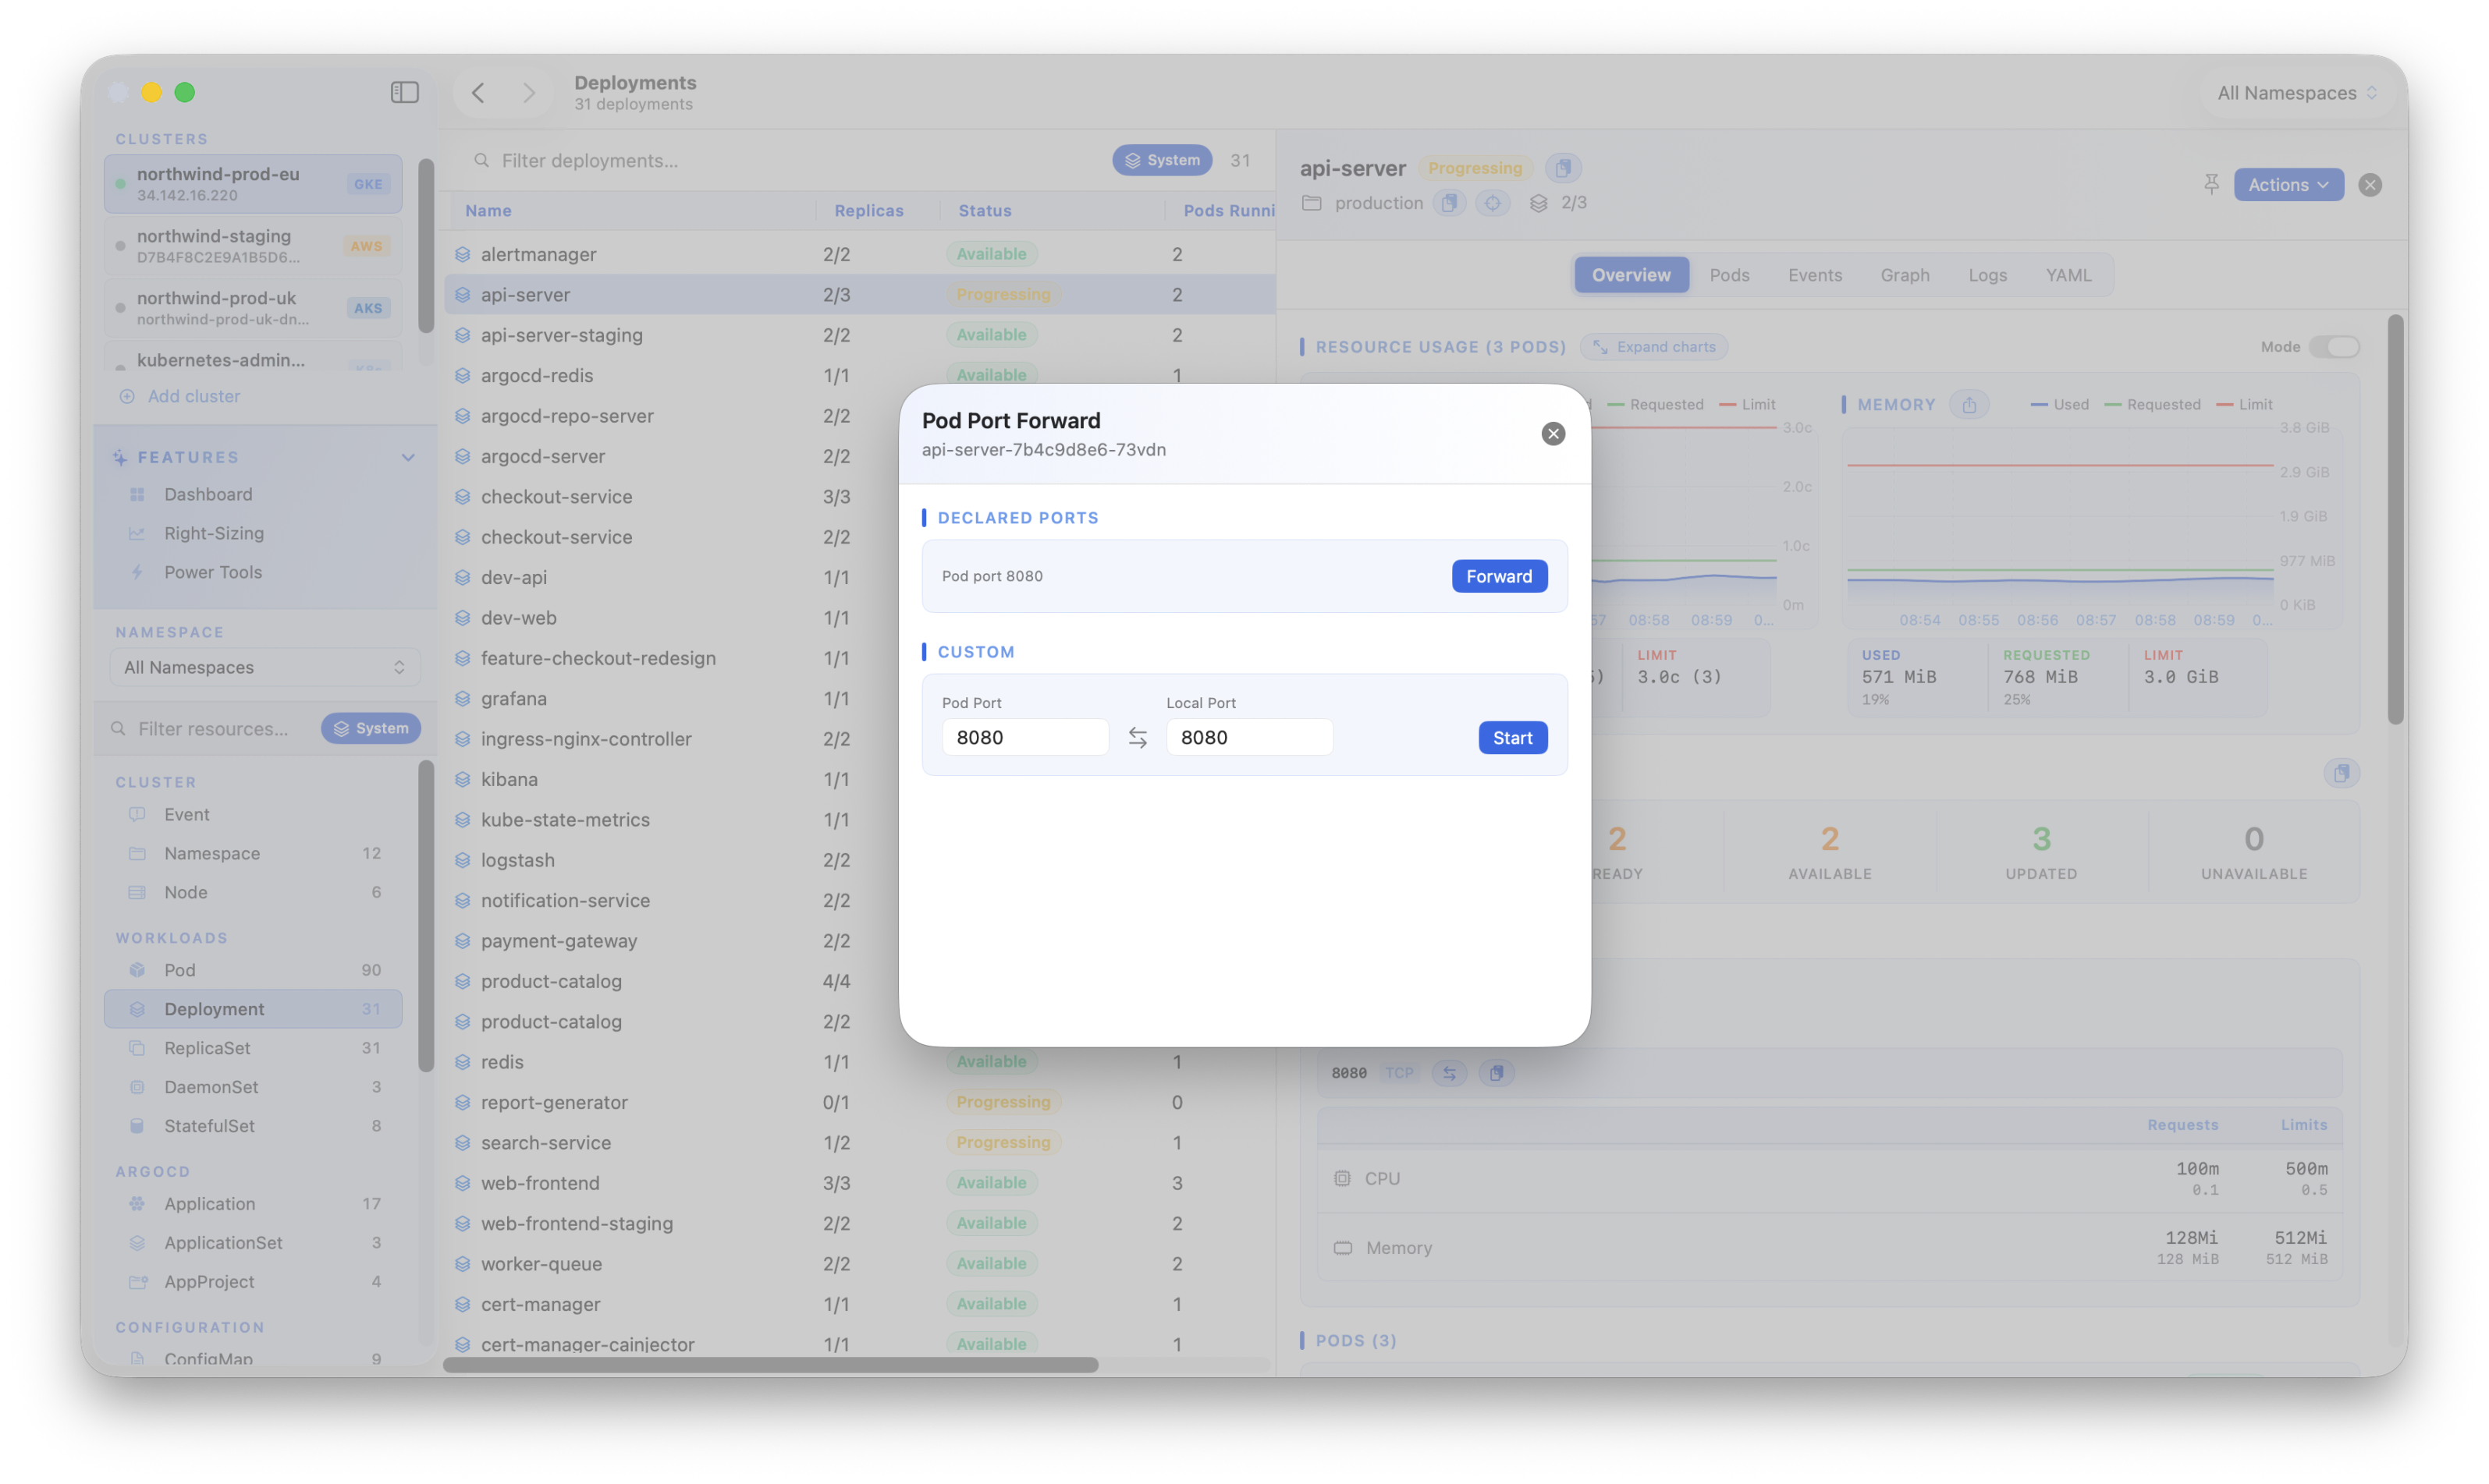This screenshot has width=2489, height=1484.
Task: Click the Filter resources search field
Action: 212,728
